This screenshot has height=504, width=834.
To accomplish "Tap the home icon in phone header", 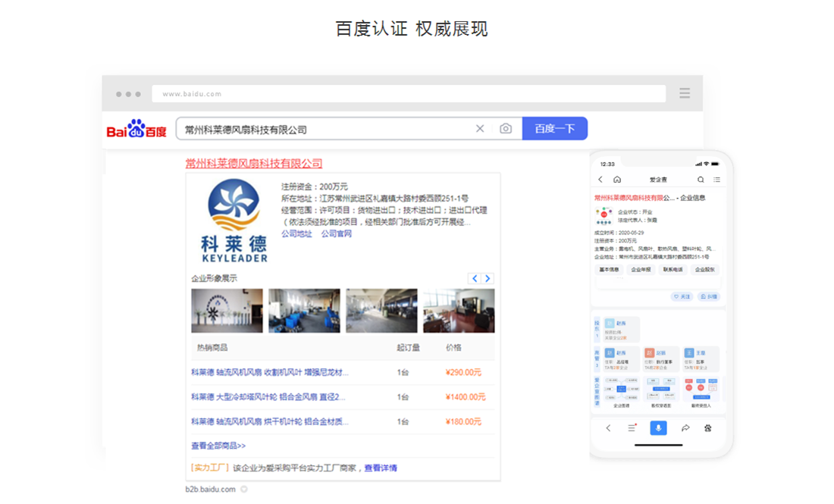I will tap(617, 180).
